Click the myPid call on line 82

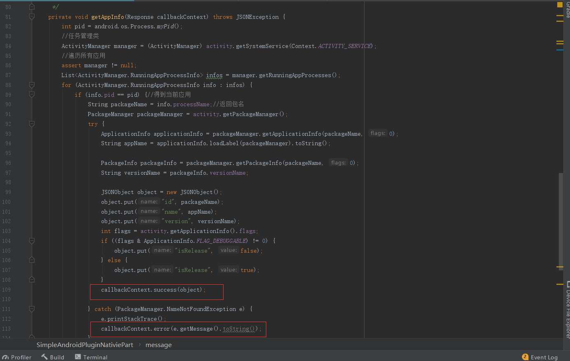165,26
